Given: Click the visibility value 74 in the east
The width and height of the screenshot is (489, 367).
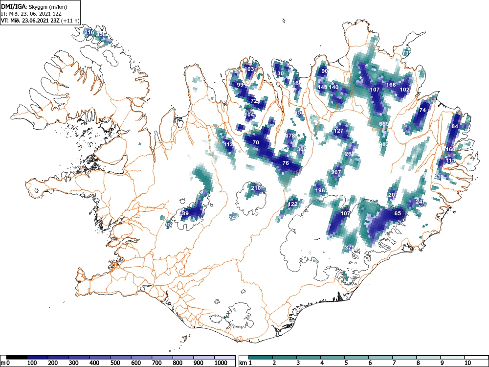Looking at the screenshot, I should click(422, 110).
